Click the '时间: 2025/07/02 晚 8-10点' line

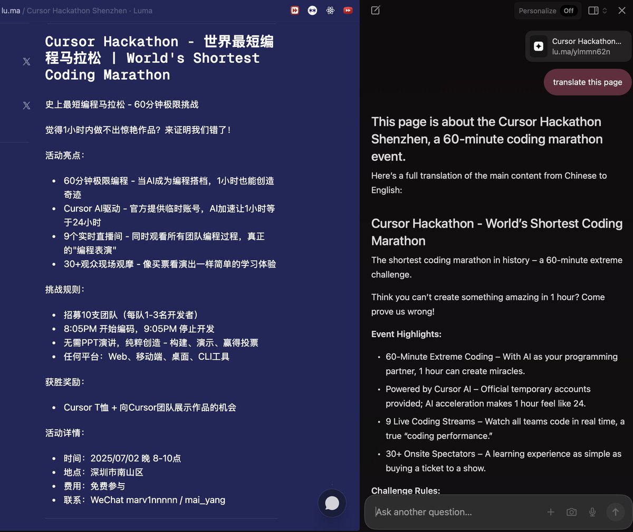click(x=122, y=458)
